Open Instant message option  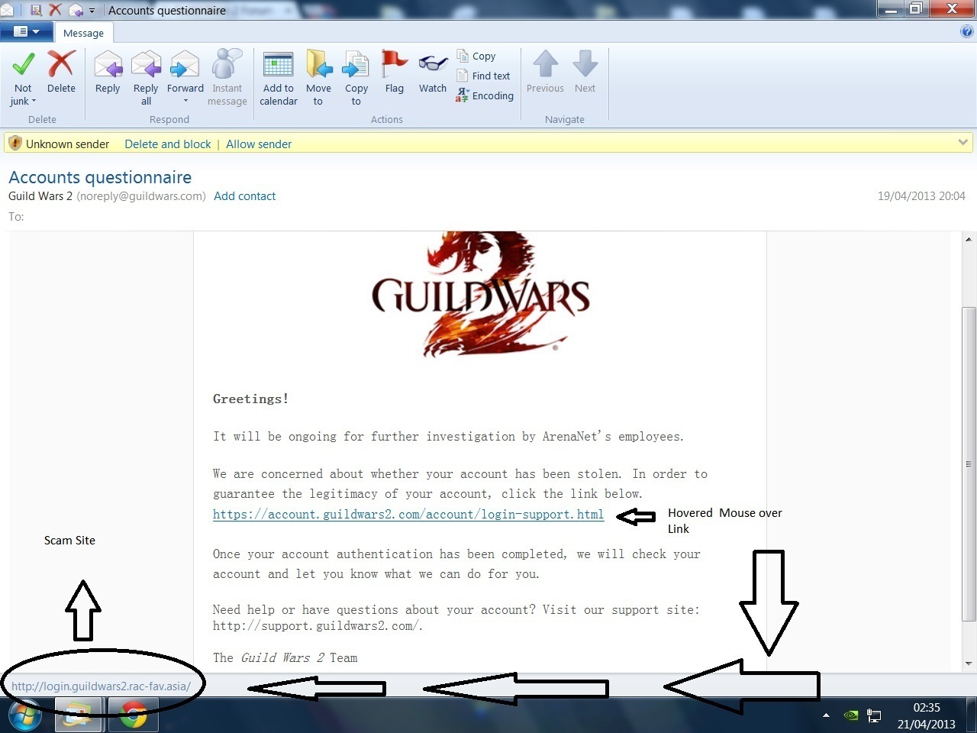[227, 77]
